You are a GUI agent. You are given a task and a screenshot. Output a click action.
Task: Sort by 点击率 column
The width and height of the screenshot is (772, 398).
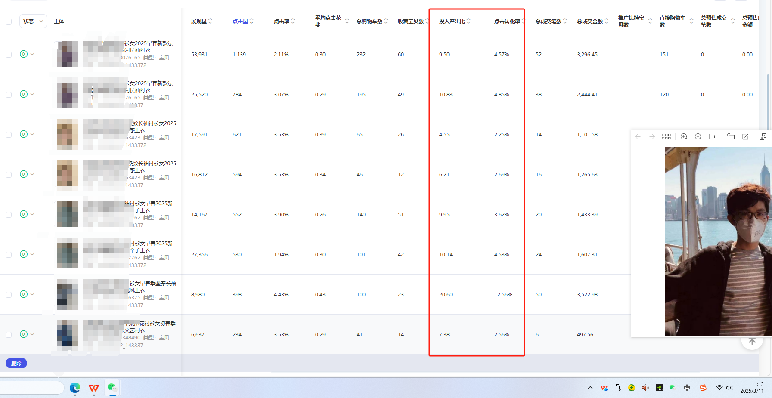(x=293, y=21)
